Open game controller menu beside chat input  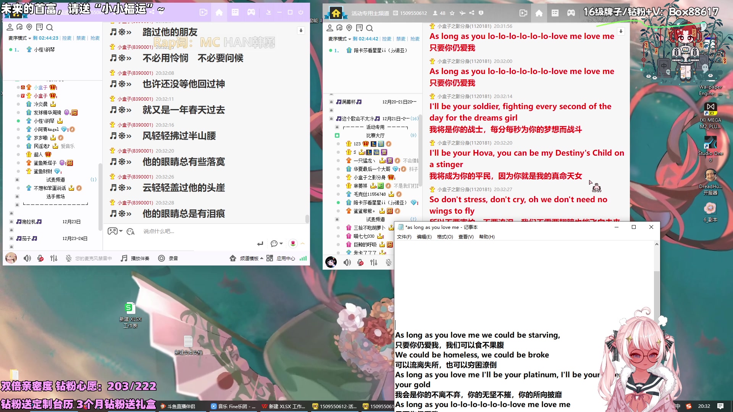tap(115, 231)
